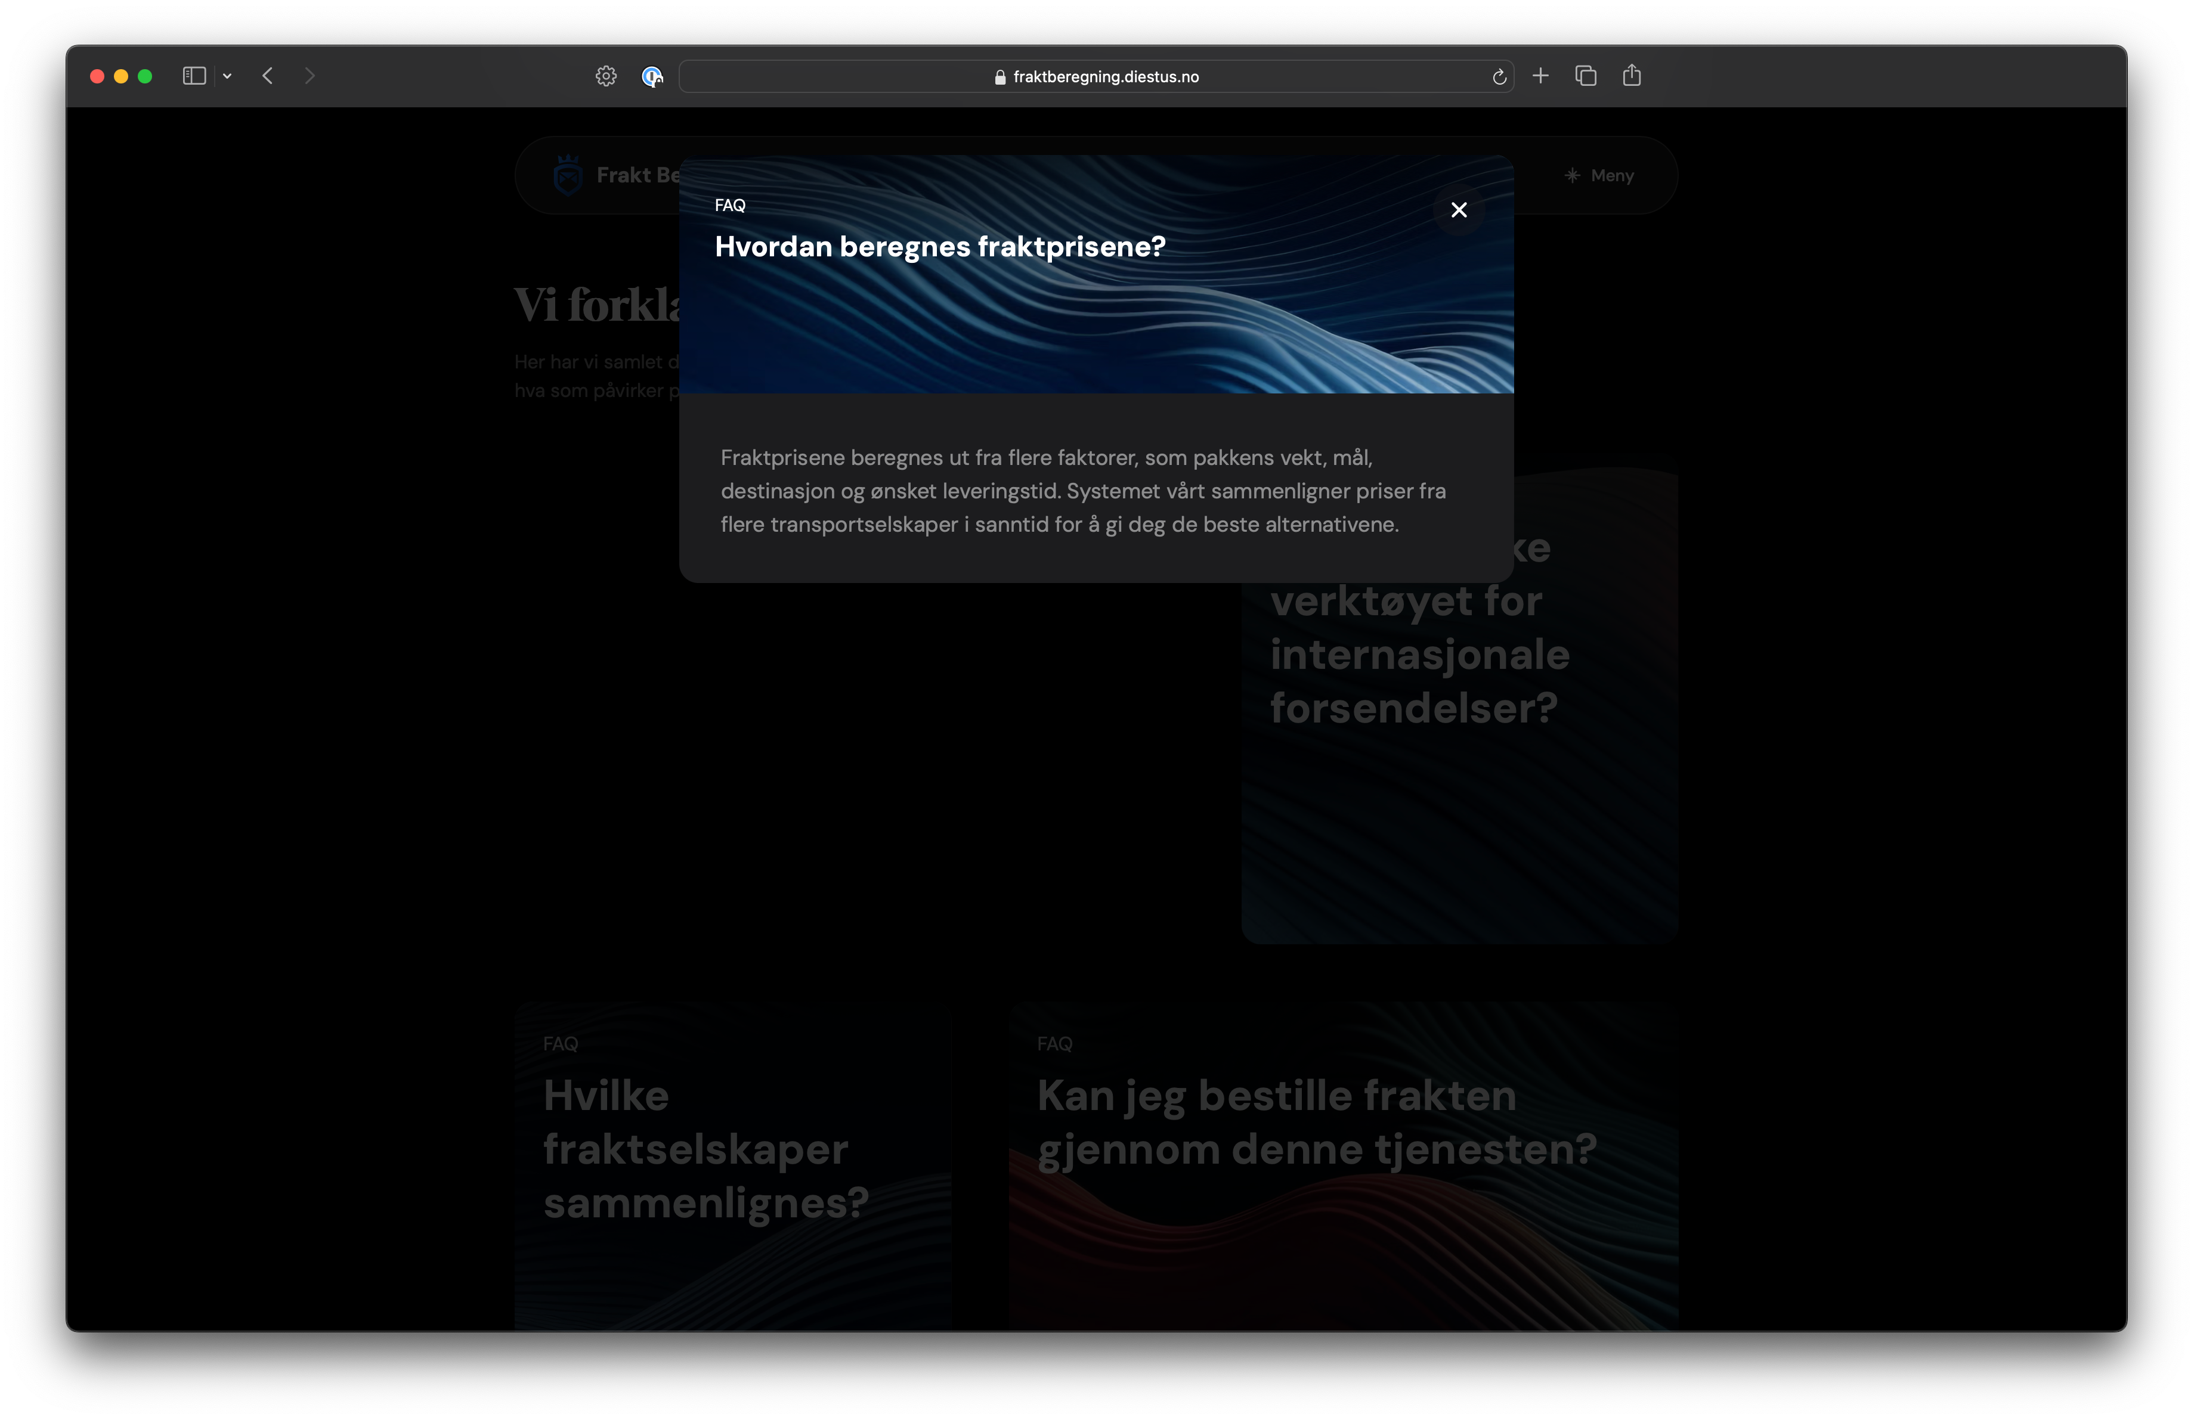Show tab overview
2194x1420 pixels.
(x=1586, y=76)
